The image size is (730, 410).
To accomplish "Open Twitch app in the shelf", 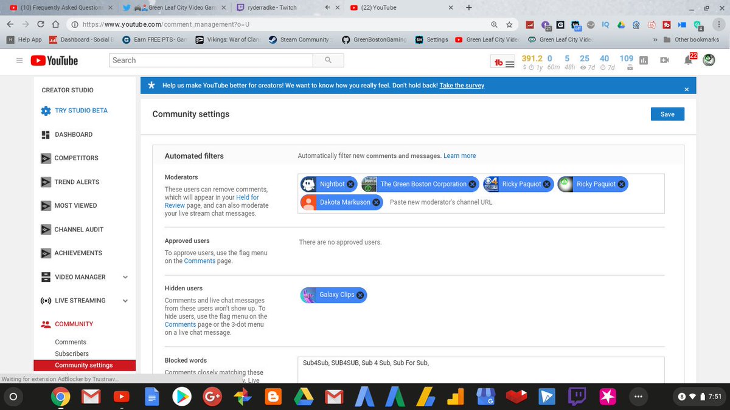I will [577, 397].
